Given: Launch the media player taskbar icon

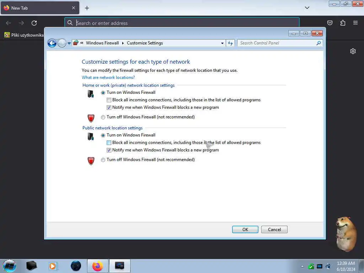Looking at the screenshot, I should (53, 266).
